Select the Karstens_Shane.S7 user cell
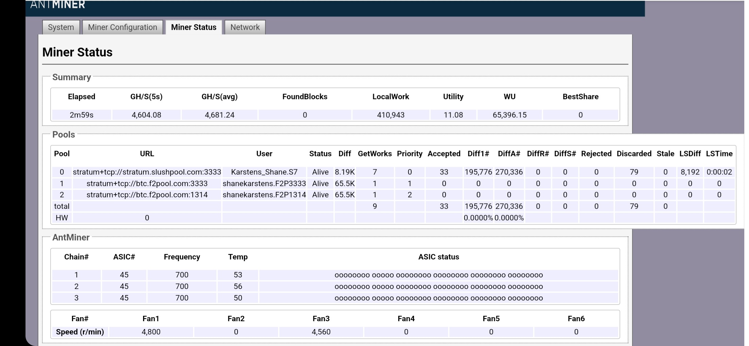Image resolution: width=749 pixels, height=346 pixels. click(264, 172)
